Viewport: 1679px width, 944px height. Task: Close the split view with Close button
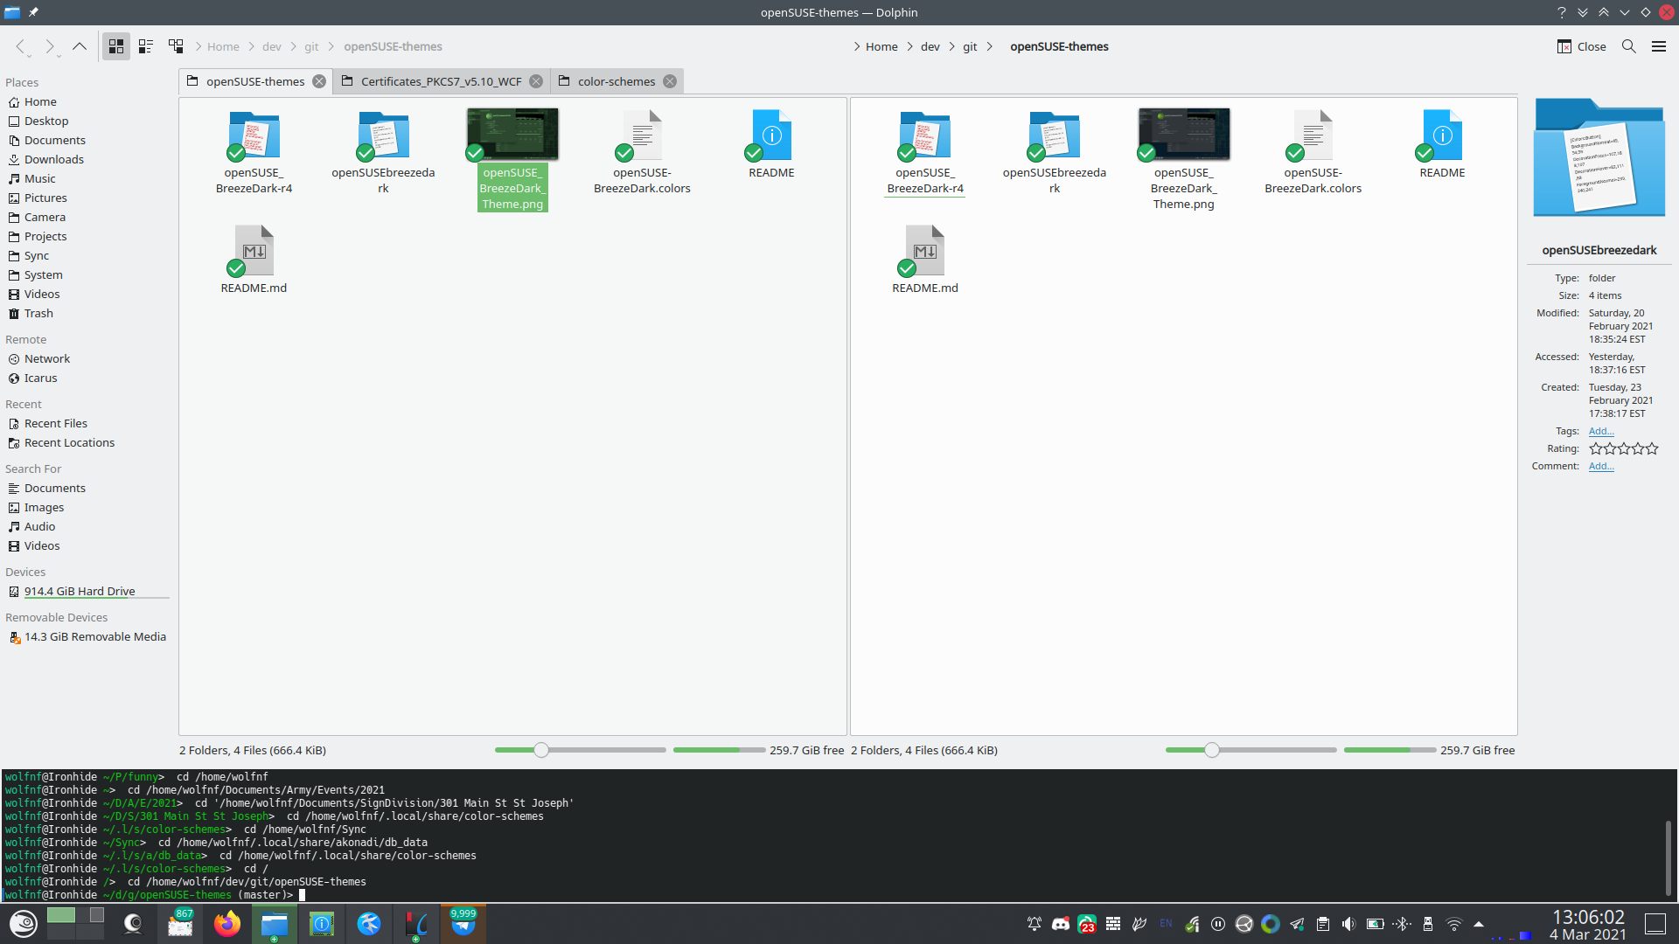coord(1582,46)
